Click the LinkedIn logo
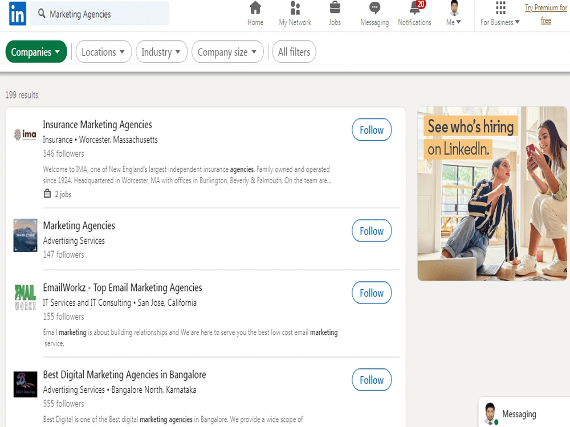 (18, 14)
